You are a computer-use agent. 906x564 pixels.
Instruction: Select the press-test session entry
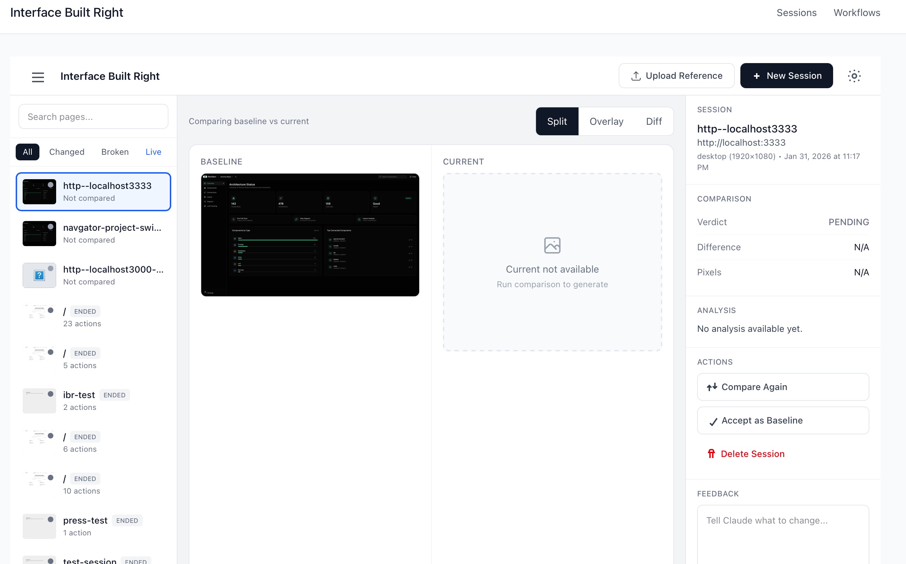tap(85, 520)
